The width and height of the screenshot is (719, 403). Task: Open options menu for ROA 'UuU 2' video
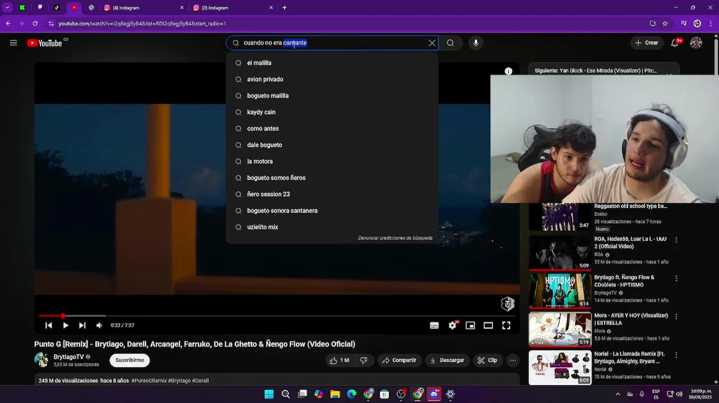[676, 240]
